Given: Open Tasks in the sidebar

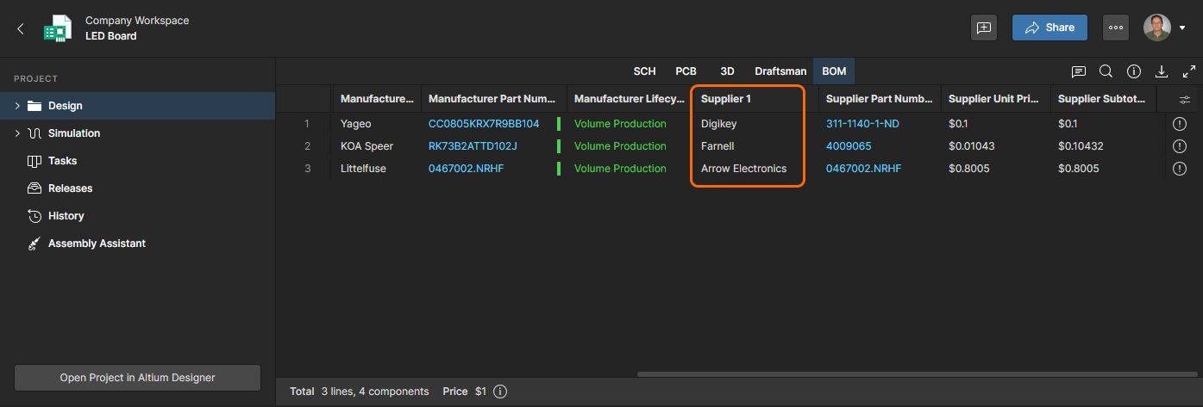Looking at the screenshot, I should pyautogui.click(x=137, y=161).
